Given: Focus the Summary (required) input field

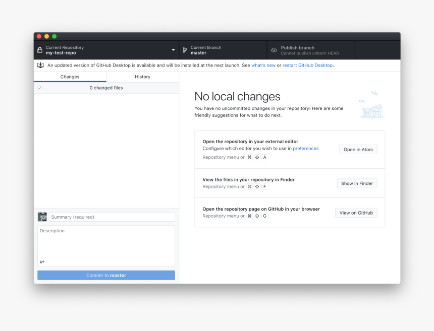Looking at the screenshot, I should [x=112, y=217].
